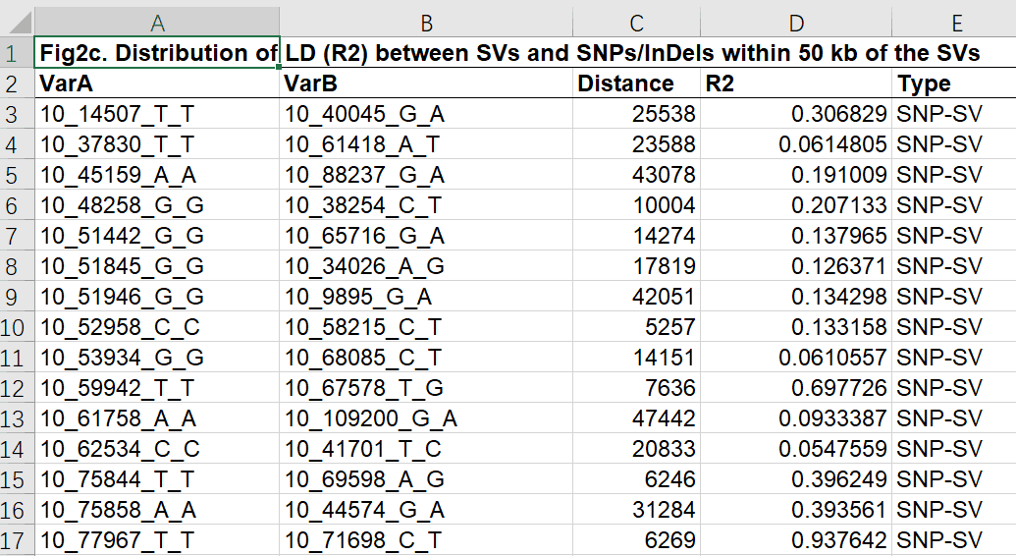Select row 3 header
The height and width of the screenshot is (556, 1016).
[17, 114]
